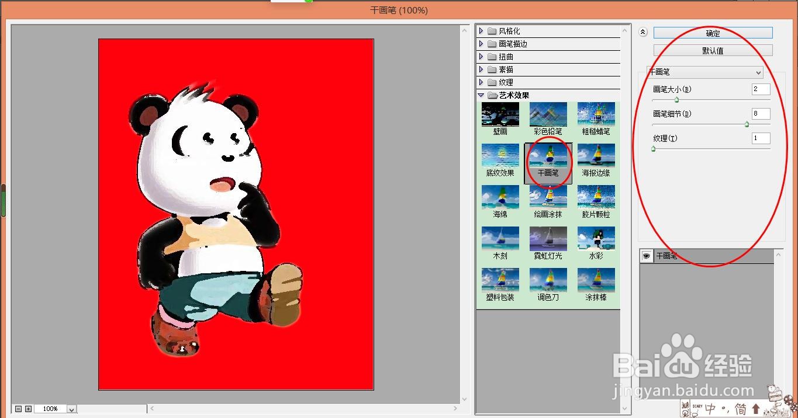
Task: Select the 木刻 filter thumbnail
Action: coord(500,239)
